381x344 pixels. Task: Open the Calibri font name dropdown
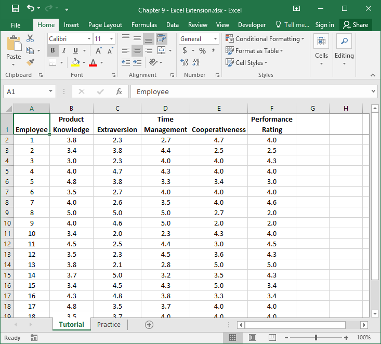pyautogui.click(x=89, y=39)
